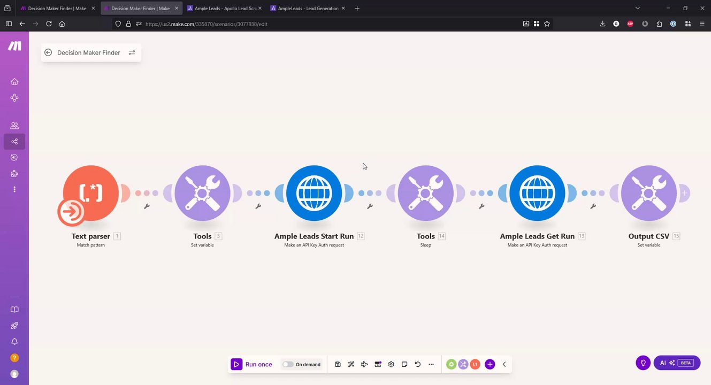Open the Scenario settings gear icon
Viewport: 711px width, 385px height.
click(x=391, y=364)
